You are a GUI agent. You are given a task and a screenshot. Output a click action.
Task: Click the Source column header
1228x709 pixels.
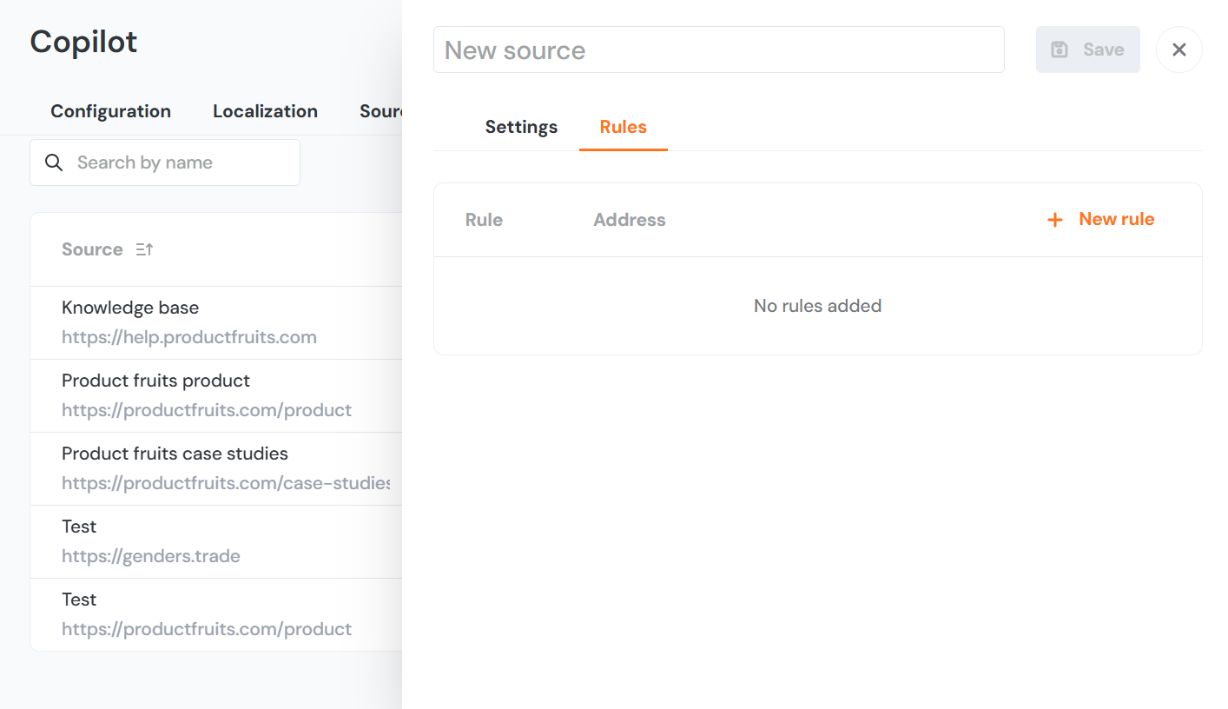tap(92, 249)
